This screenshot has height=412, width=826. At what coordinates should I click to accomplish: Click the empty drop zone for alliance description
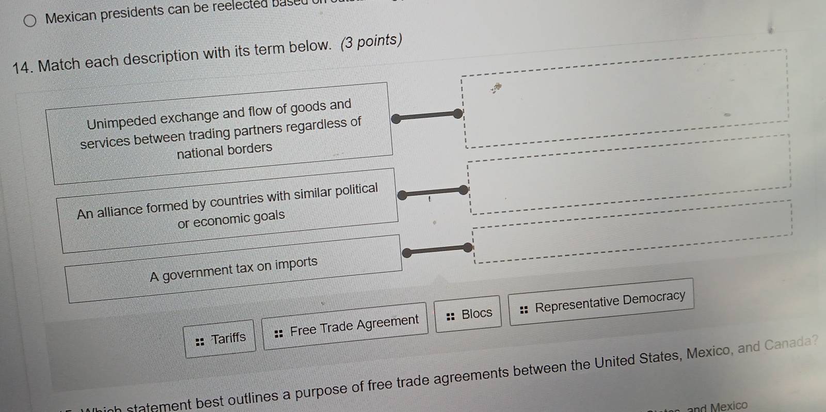629,175
